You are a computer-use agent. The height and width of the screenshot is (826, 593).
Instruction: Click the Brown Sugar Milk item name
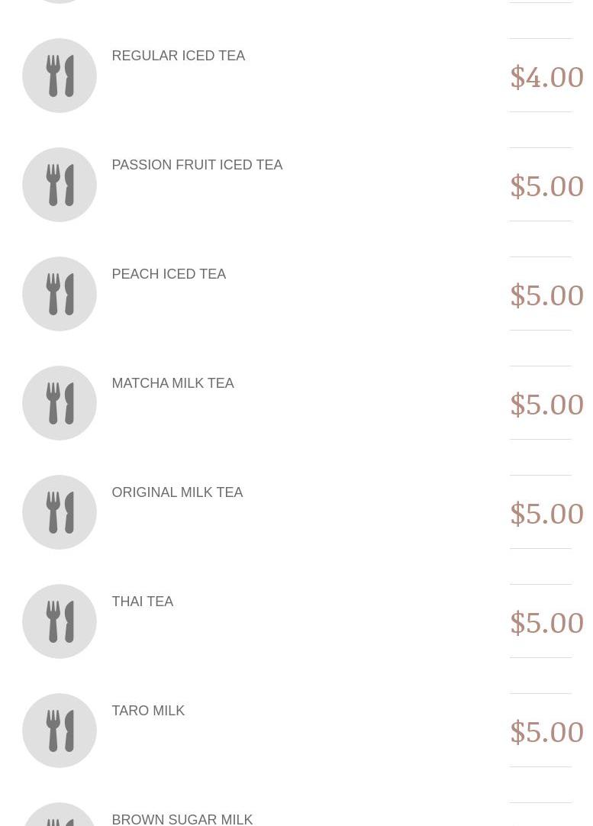(182, 819)
